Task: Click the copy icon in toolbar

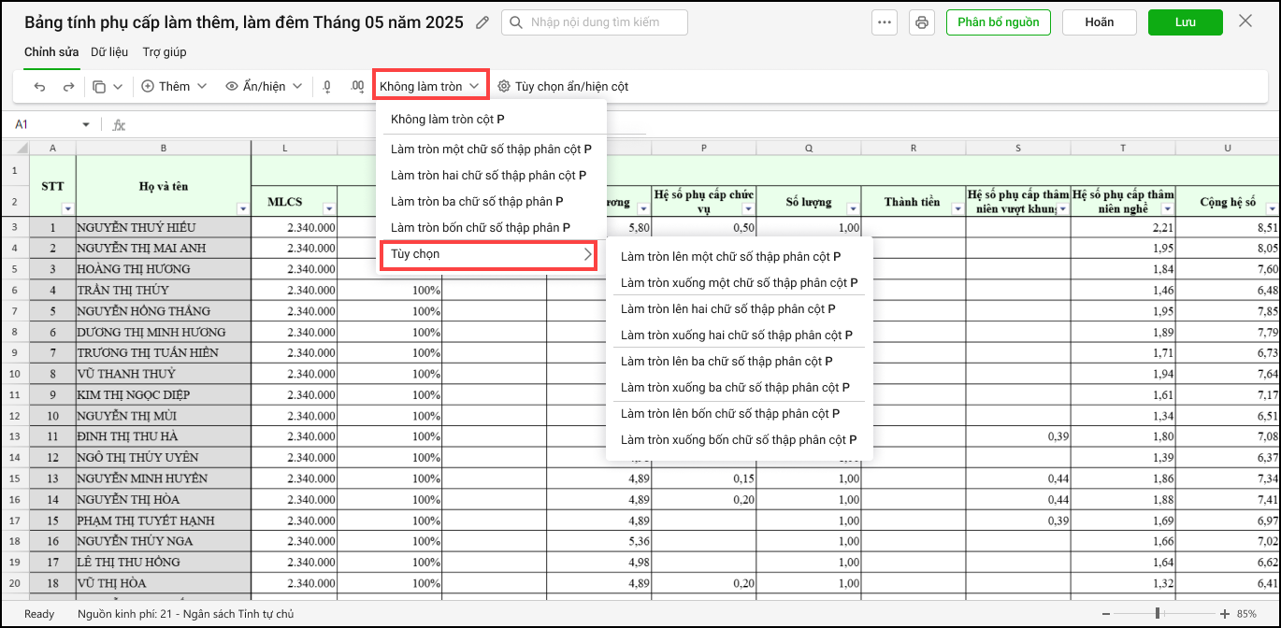Action: pos(99,87)
